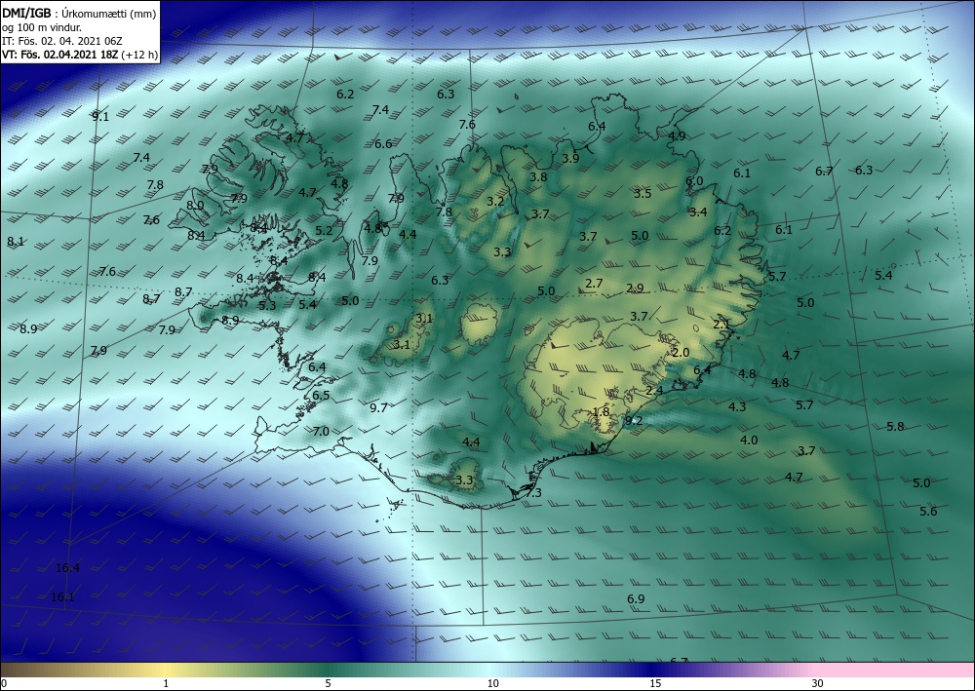Click the 3.2 value on the map
The image size is (975, 691).
tap(495, 202)
